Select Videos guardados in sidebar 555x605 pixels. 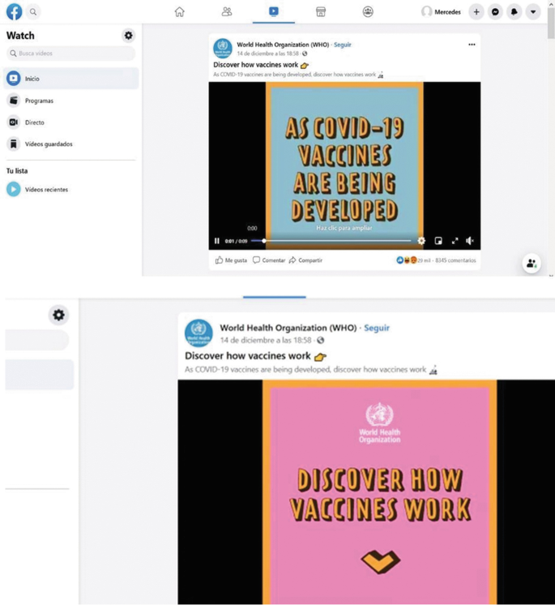click(x=48, y=144)
